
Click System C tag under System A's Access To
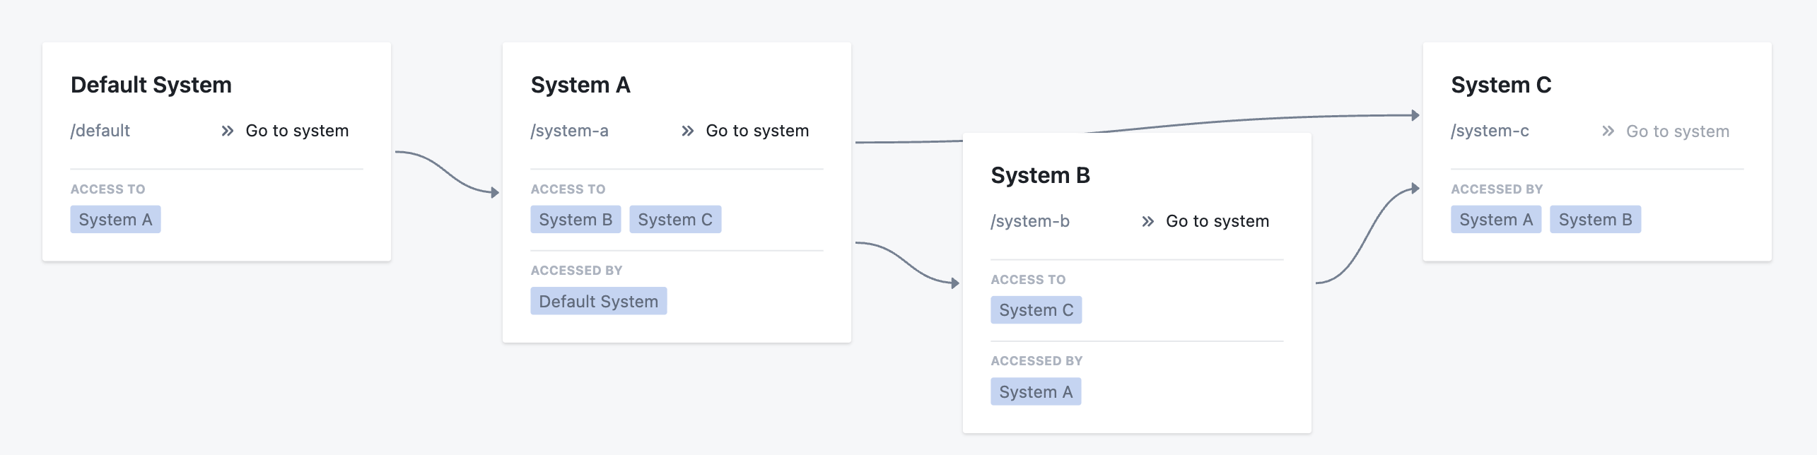click(x=674, y=220)
